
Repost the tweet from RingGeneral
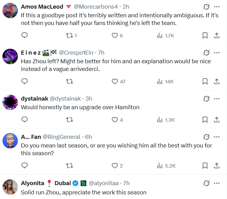(x=70, y=166)
